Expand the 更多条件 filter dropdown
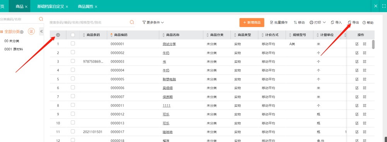 pyautogui.click(x=153, y=22)
